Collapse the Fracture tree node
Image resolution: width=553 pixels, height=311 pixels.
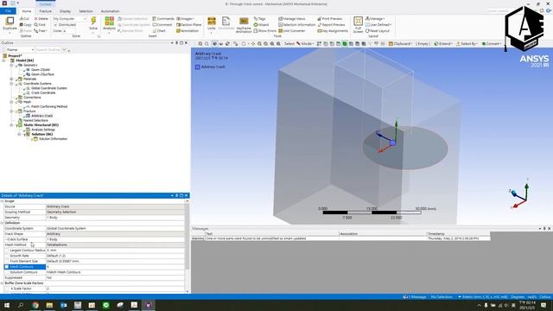click(x=11, y=111)
